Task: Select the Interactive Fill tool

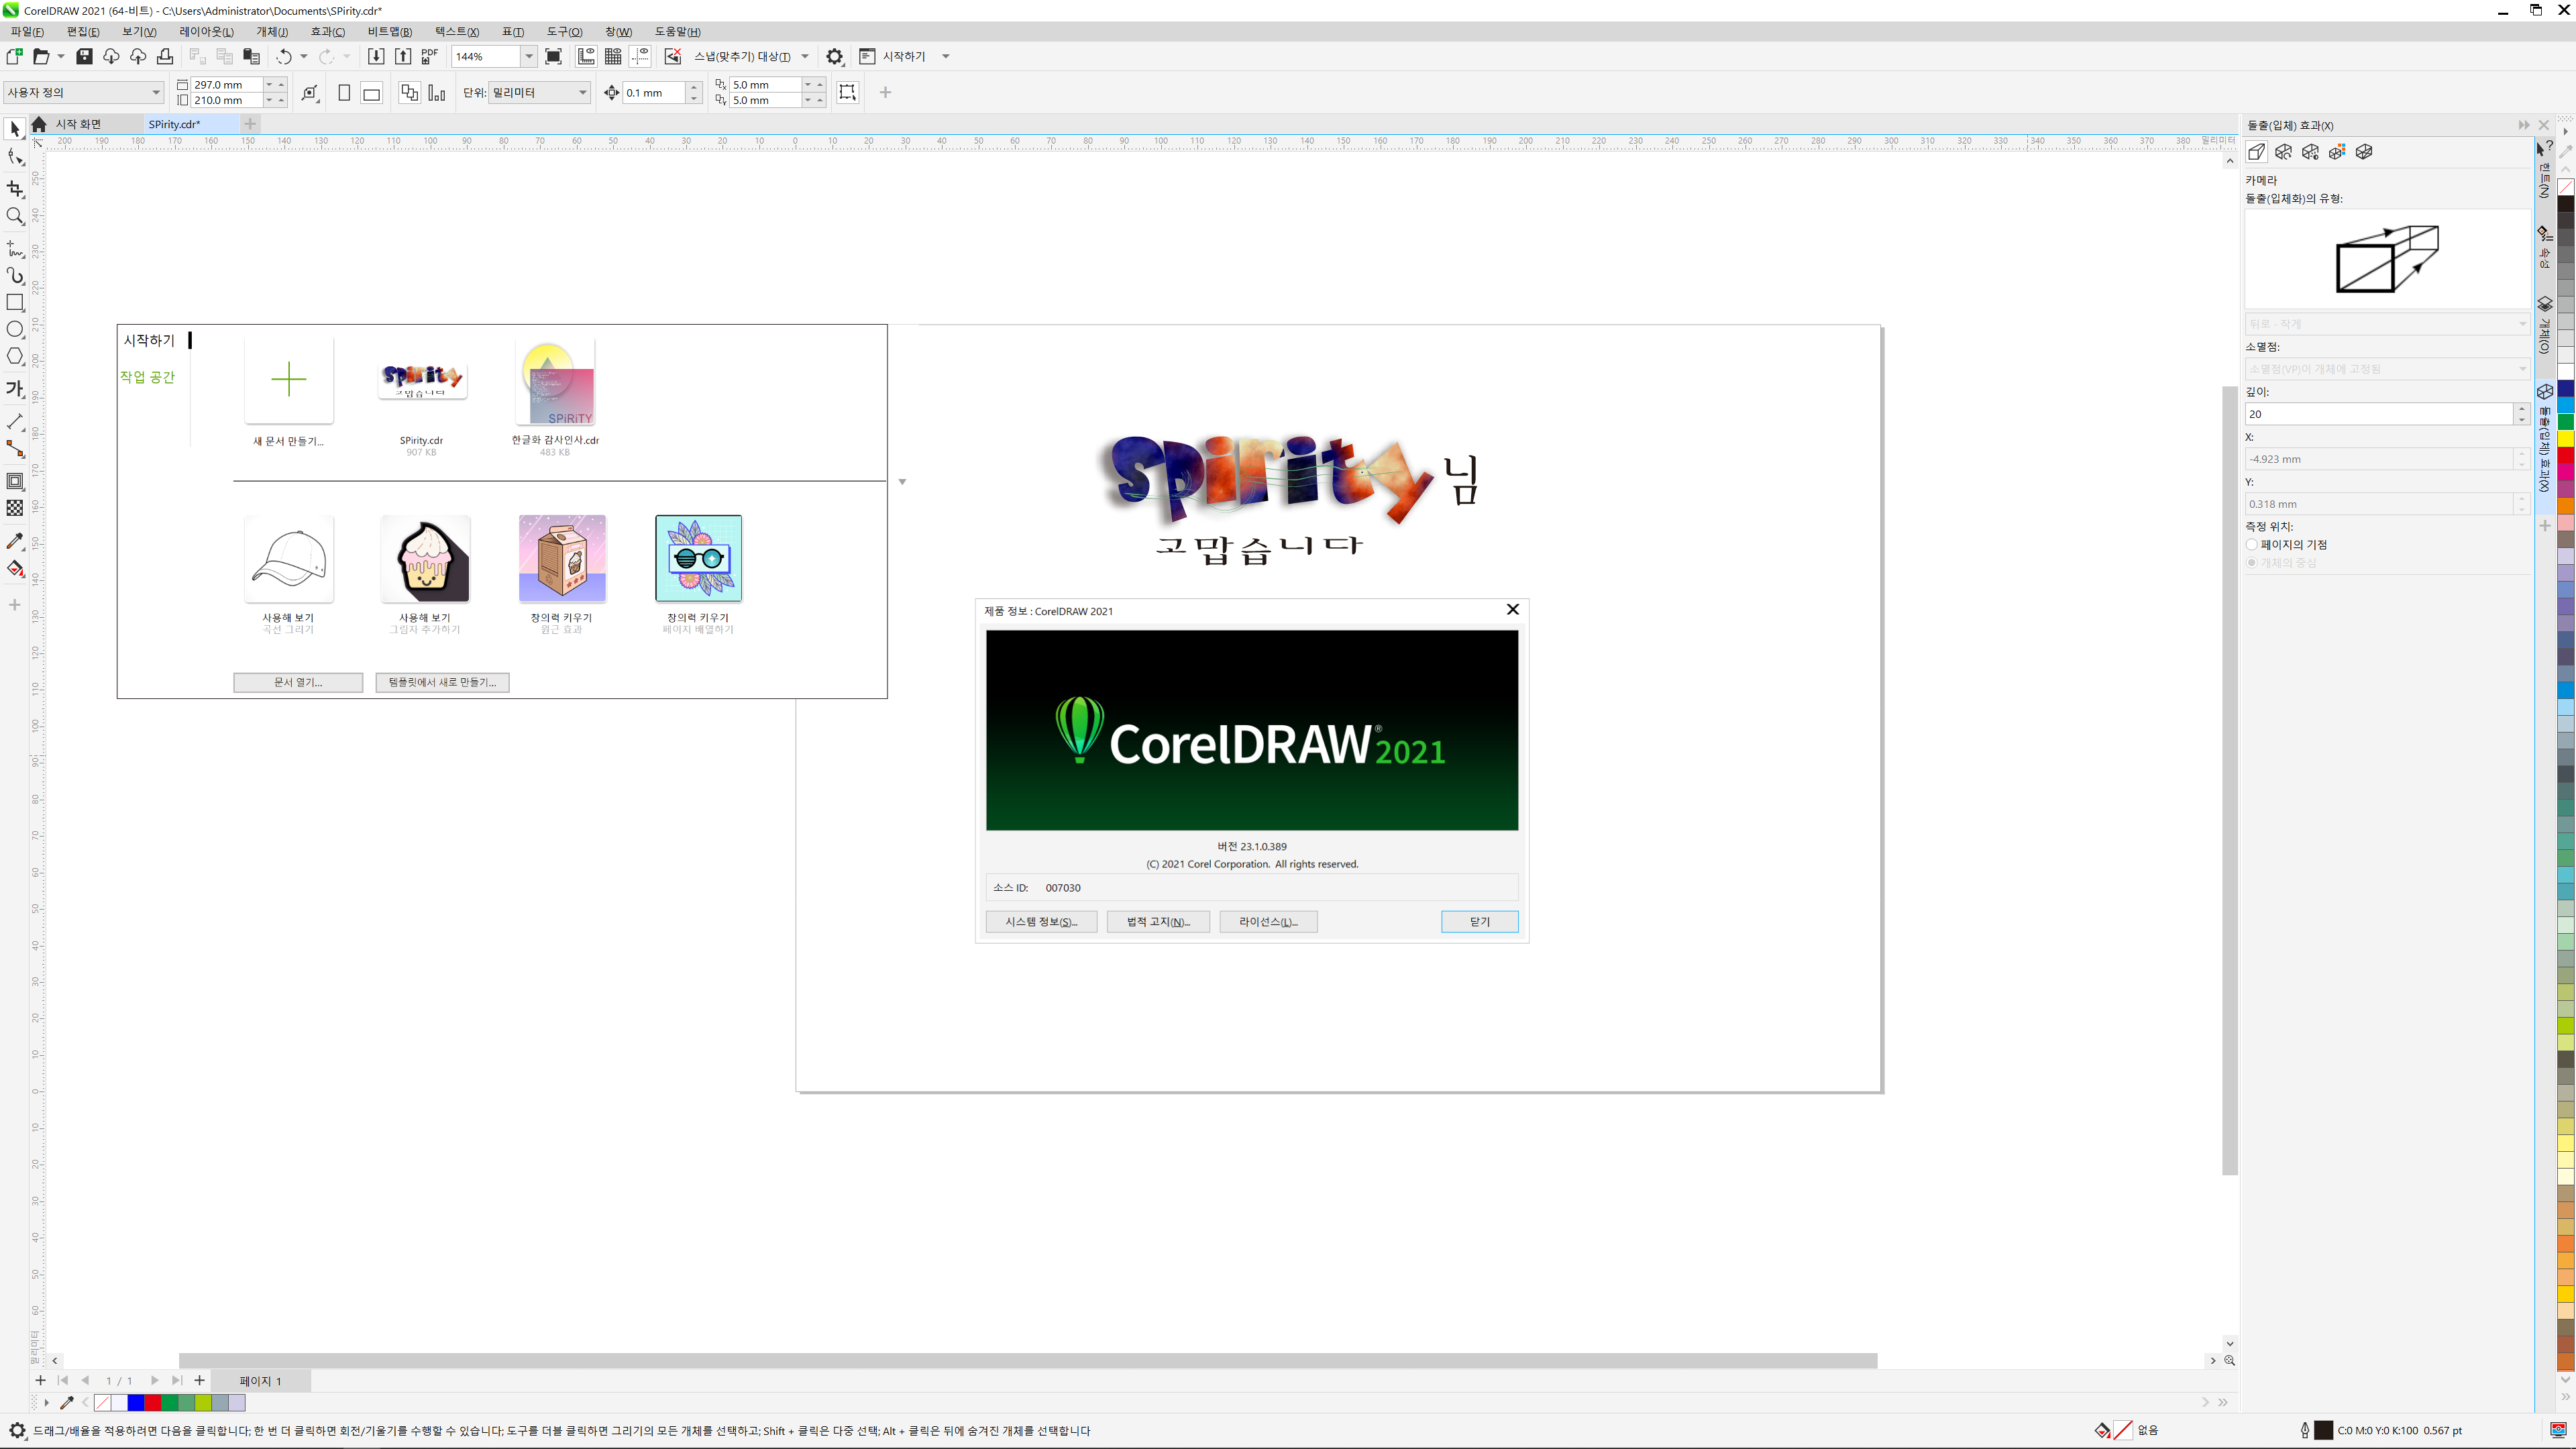Action: (x=15, y=569)
